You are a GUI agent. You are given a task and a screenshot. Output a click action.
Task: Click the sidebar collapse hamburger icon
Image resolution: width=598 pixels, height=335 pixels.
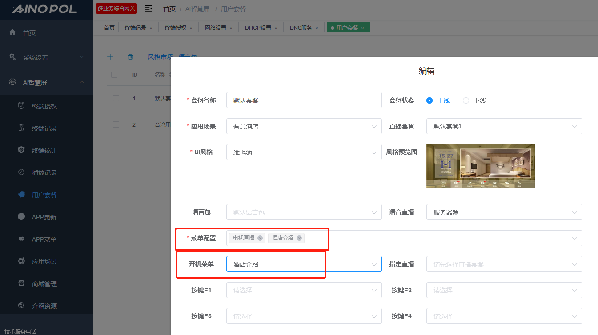(x=148, y=8)
